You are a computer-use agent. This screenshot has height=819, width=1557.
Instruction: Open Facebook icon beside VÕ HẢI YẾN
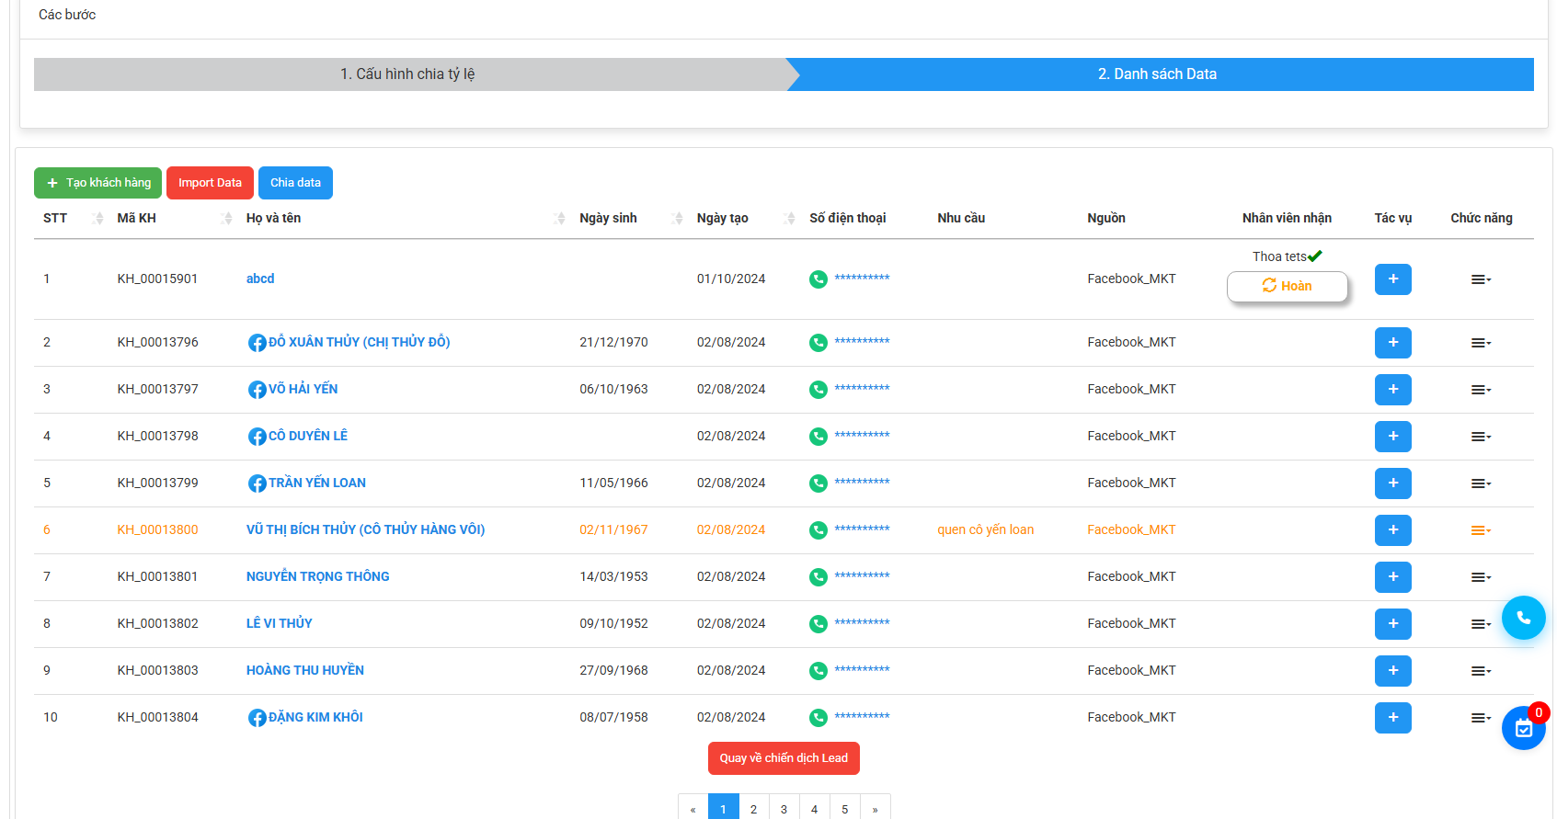click(x=258, y=390)
